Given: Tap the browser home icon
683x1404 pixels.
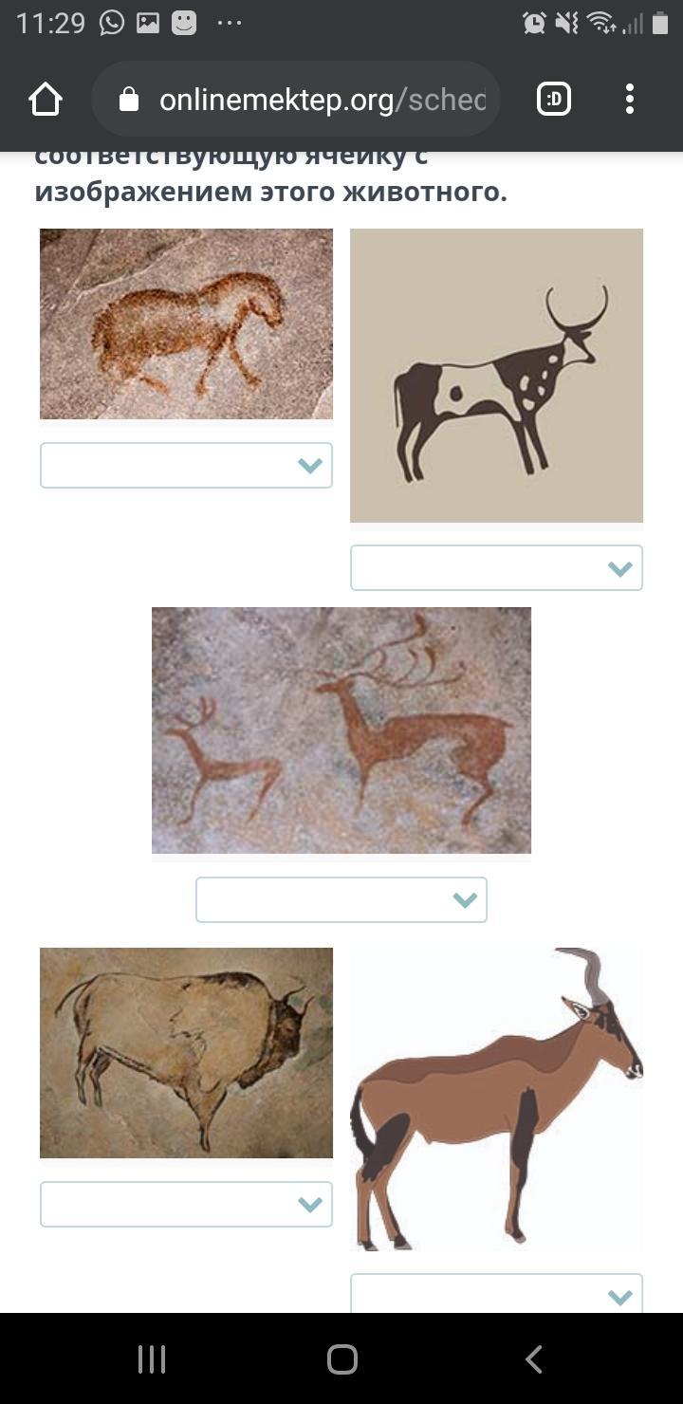Looking at the screenshot, I should 46,99.
